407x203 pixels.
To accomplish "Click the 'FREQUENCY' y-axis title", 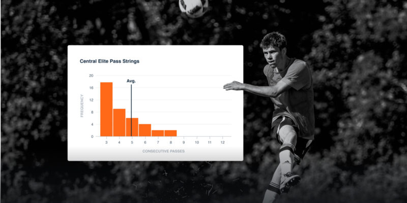I will pos(82,106).
